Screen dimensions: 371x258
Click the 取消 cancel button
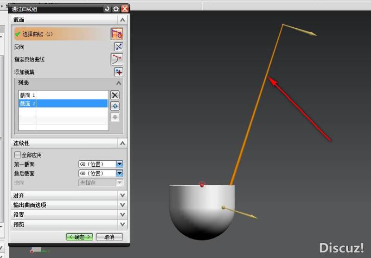(x=109, y=237)
